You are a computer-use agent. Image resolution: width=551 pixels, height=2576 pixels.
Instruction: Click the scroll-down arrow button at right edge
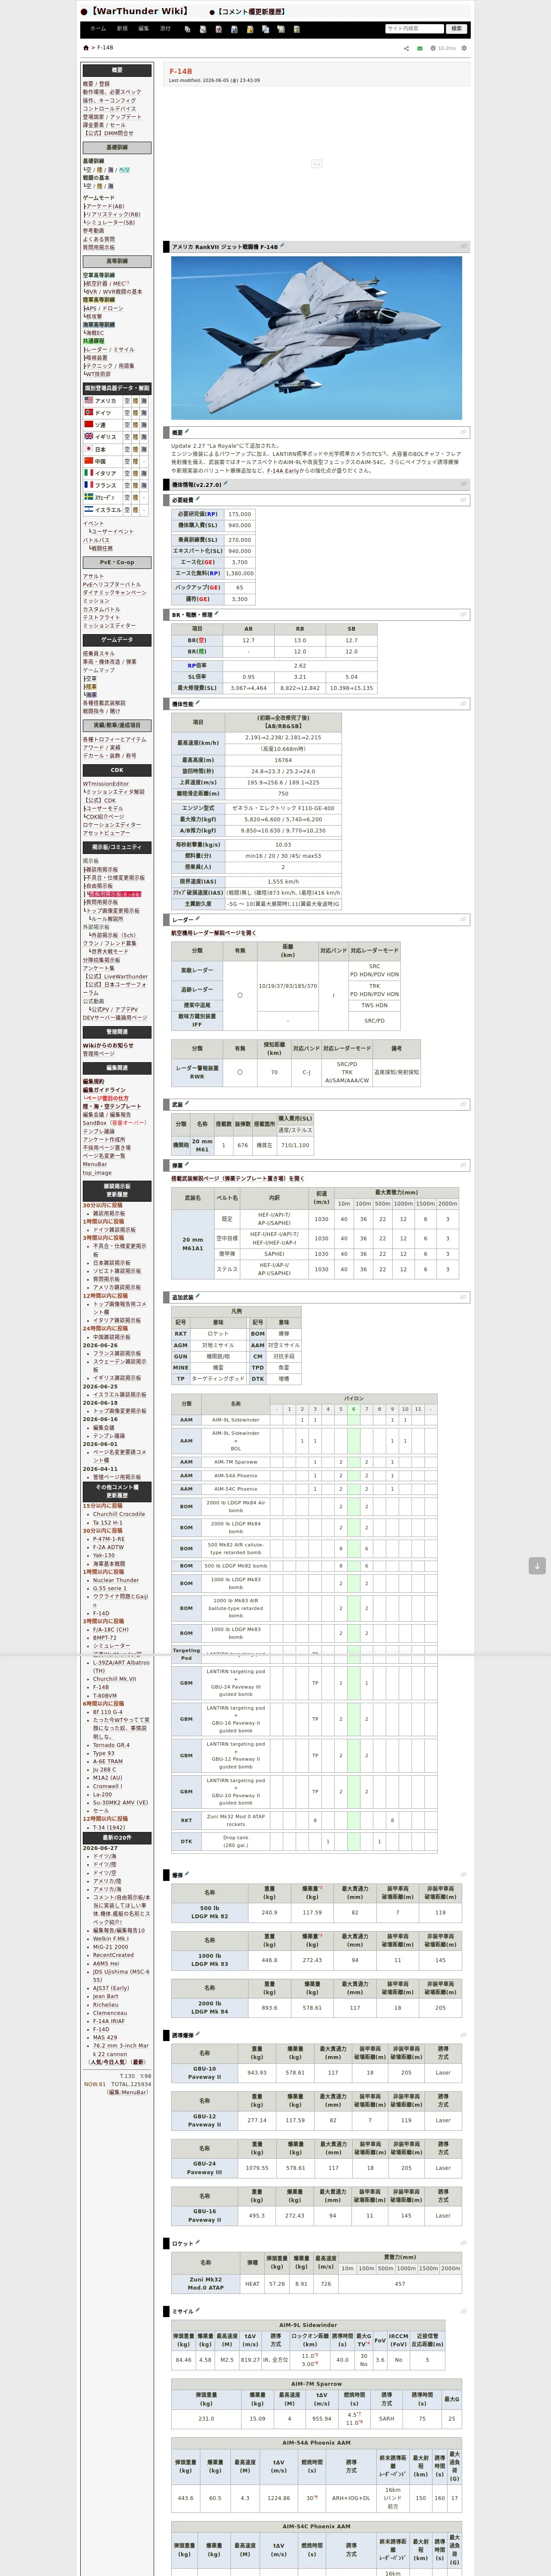point(537,1566)
